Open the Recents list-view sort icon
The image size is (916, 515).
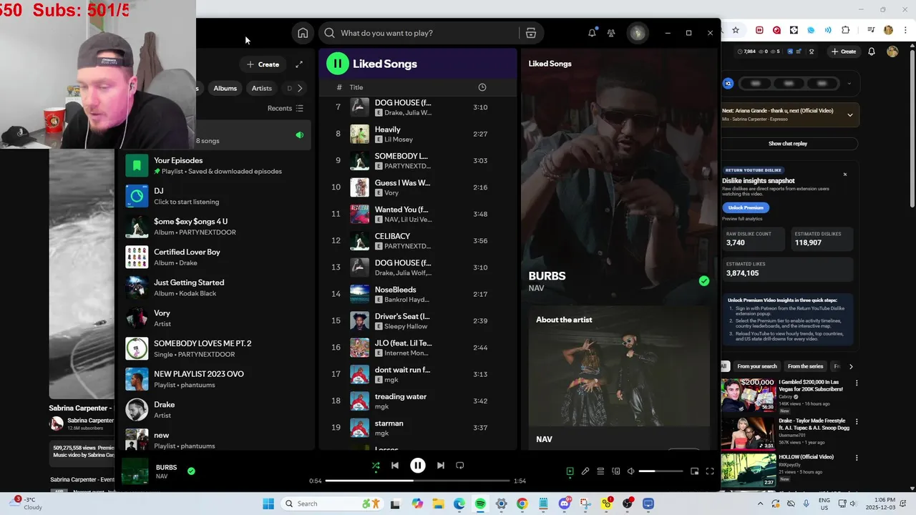tap(299, 109)
